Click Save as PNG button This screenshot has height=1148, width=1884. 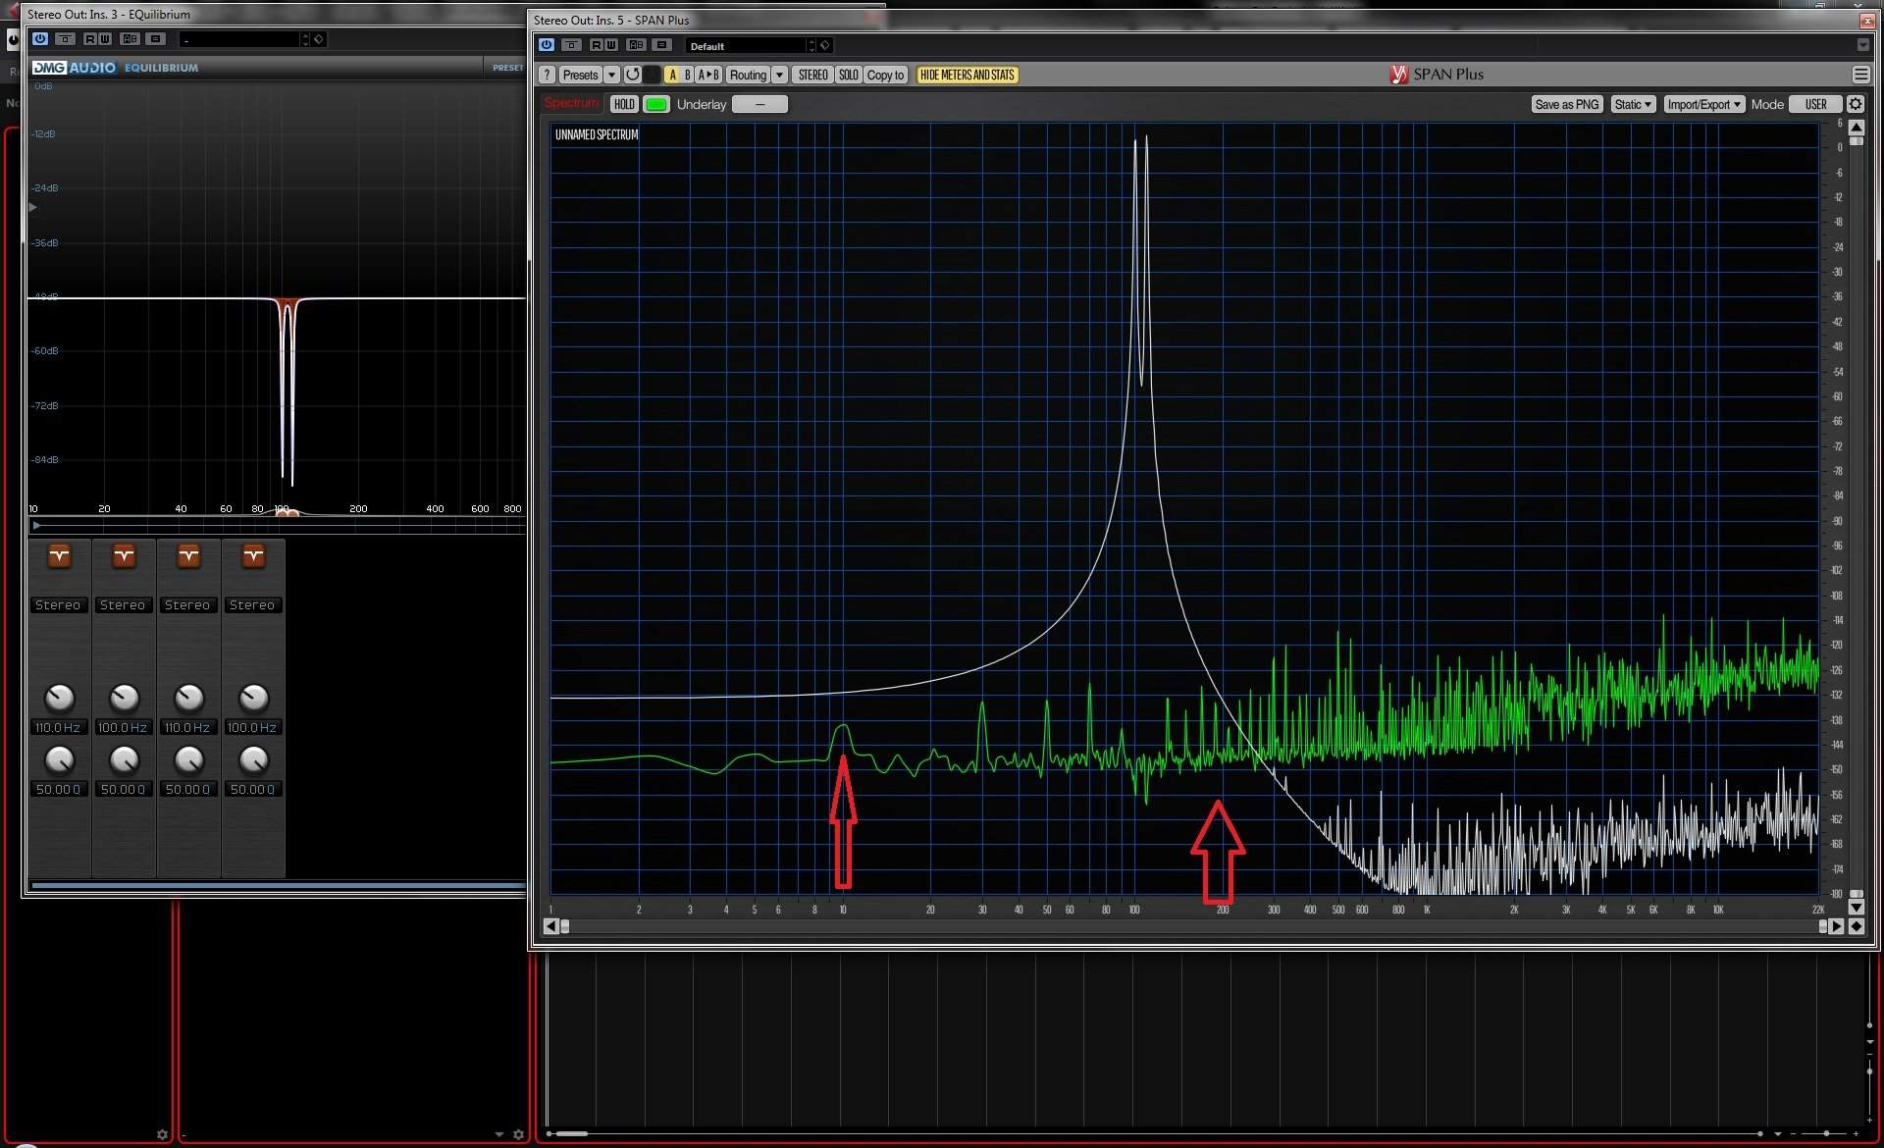pyautogui.click(x=1566, y=104)
